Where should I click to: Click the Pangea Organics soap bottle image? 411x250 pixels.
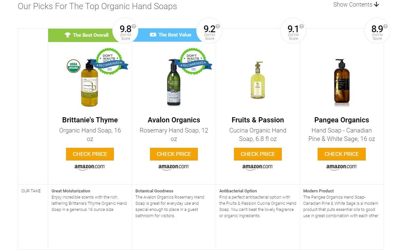click(341, 83)
